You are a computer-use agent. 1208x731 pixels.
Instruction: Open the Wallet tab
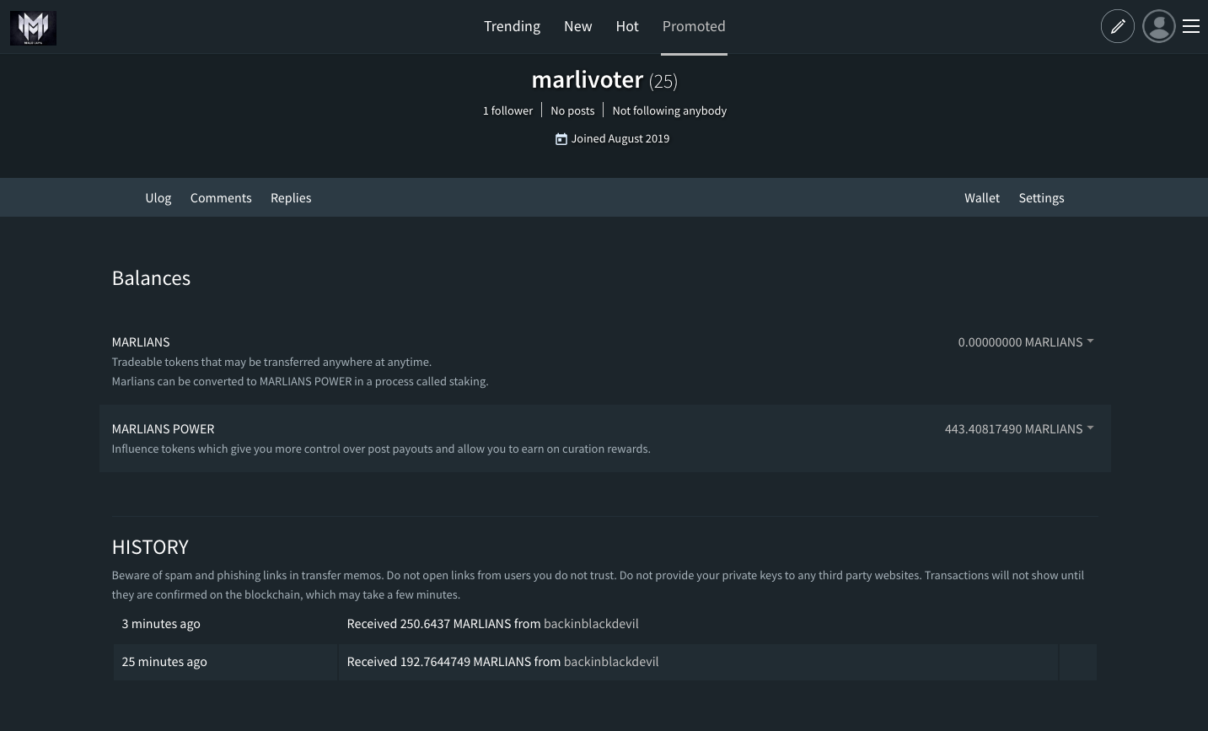pyautogui.click(x=982, y=197)
